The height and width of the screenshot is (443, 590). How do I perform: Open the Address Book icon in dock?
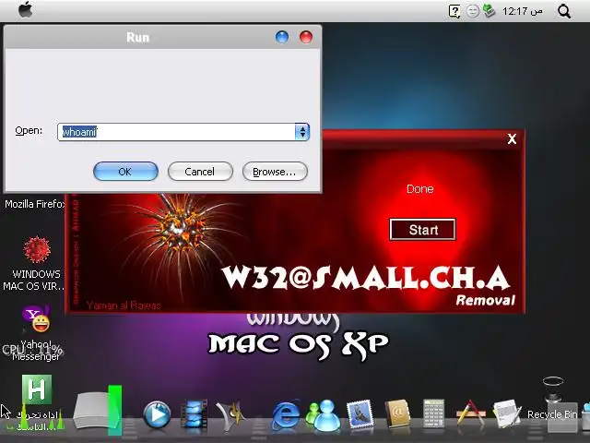[397, 413]
